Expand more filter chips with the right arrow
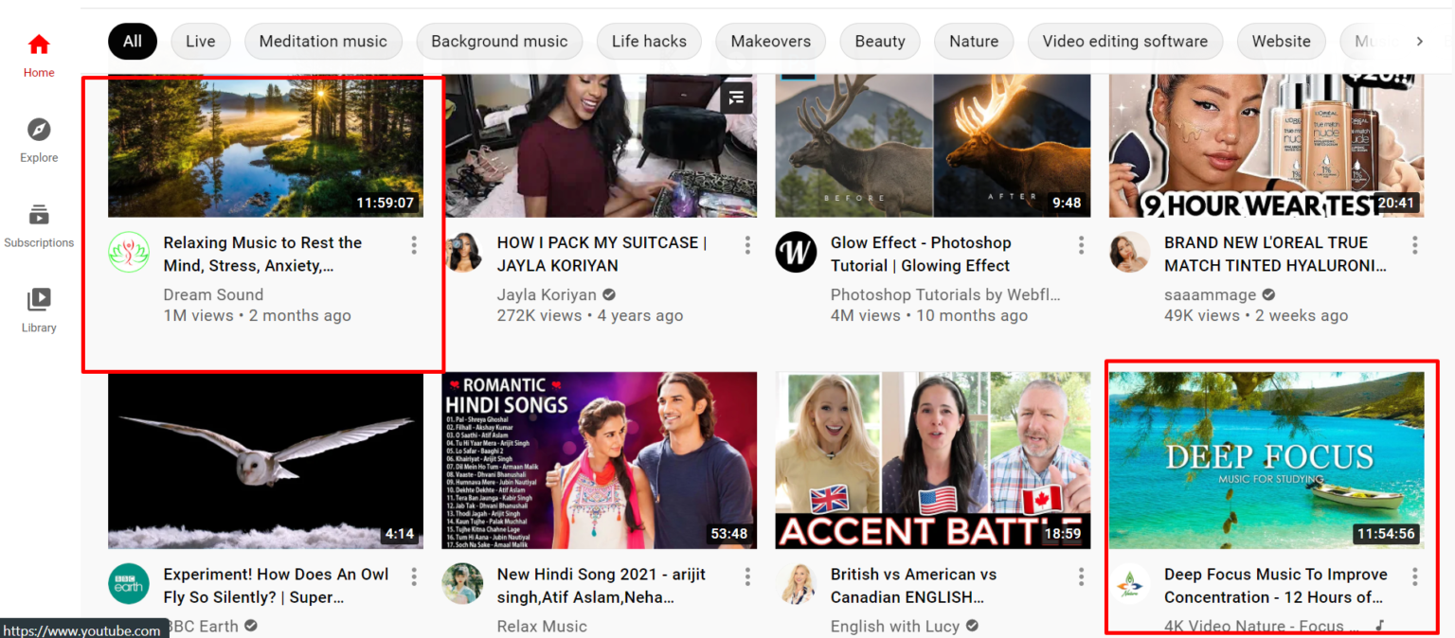Image resolution: width=1455 pixels, height=638 pixels. [x=1419, y=41]
